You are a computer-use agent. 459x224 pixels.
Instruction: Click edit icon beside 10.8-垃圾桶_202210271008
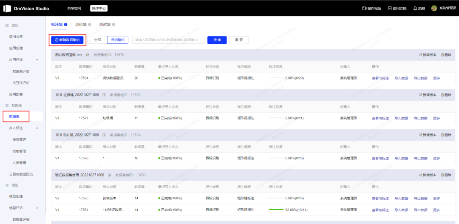pos(104,95)
